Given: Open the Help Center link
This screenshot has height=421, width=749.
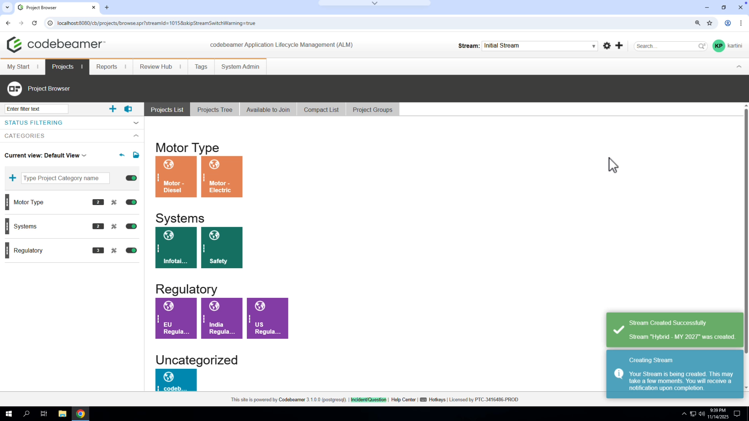Looking at the screenshot, I should [x=403, y=400].
